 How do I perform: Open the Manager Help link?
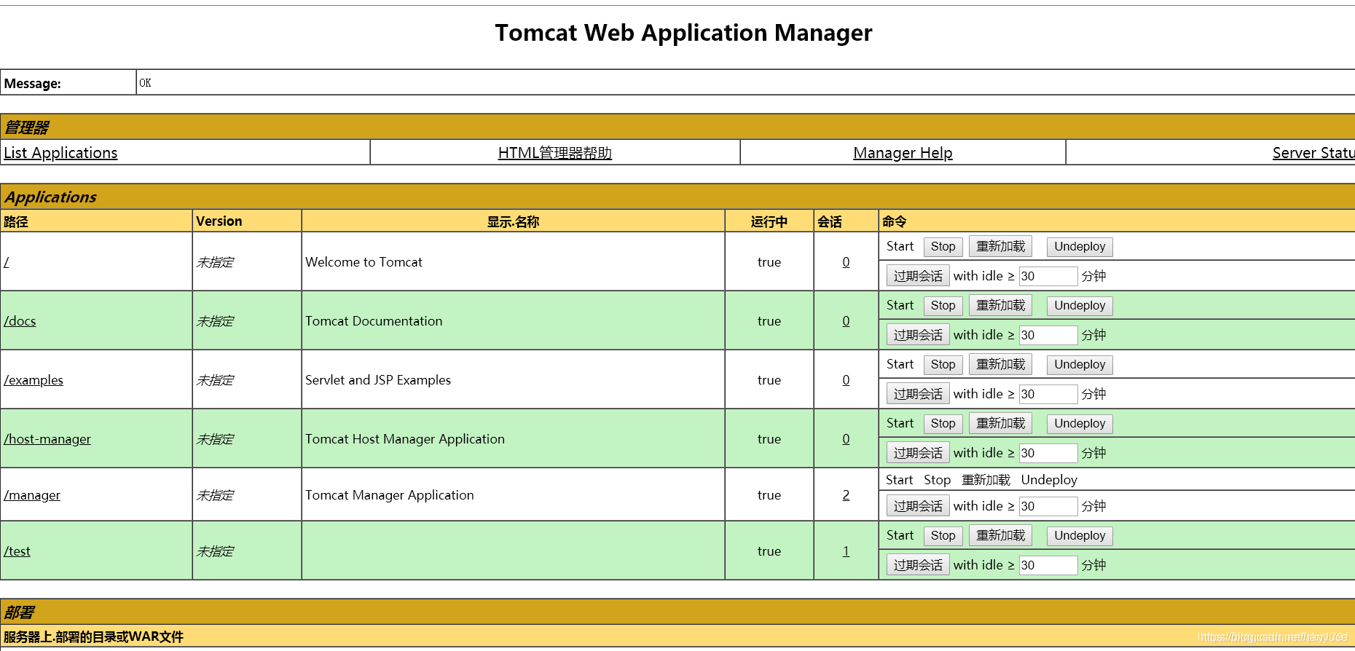903,153
